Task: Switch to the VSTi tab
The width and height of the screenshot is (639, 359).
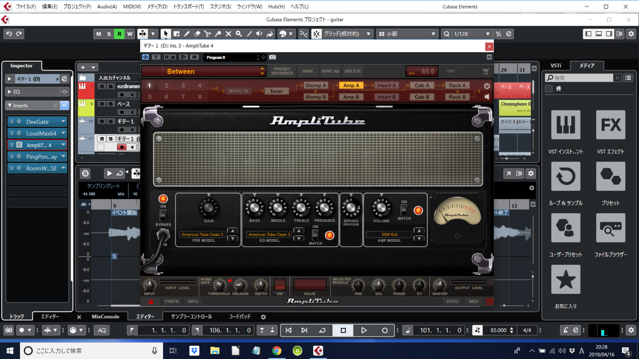Action: (x=555, y=65)
